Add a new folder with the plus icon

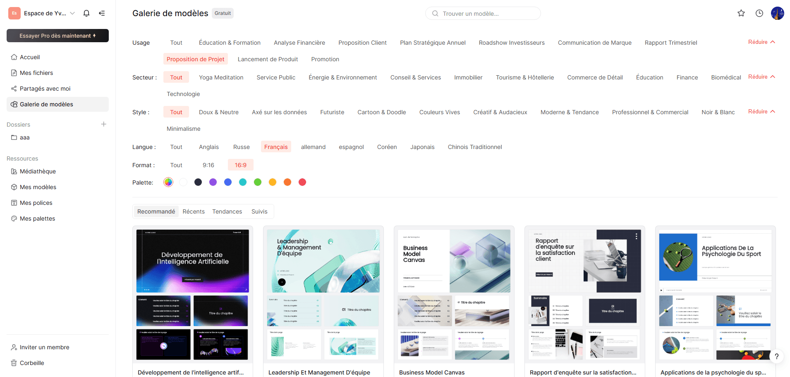tap(104, 124)
